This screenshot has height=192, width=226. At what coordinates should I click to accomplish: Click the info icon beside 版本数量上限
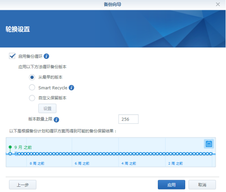(x=56, y=120)
